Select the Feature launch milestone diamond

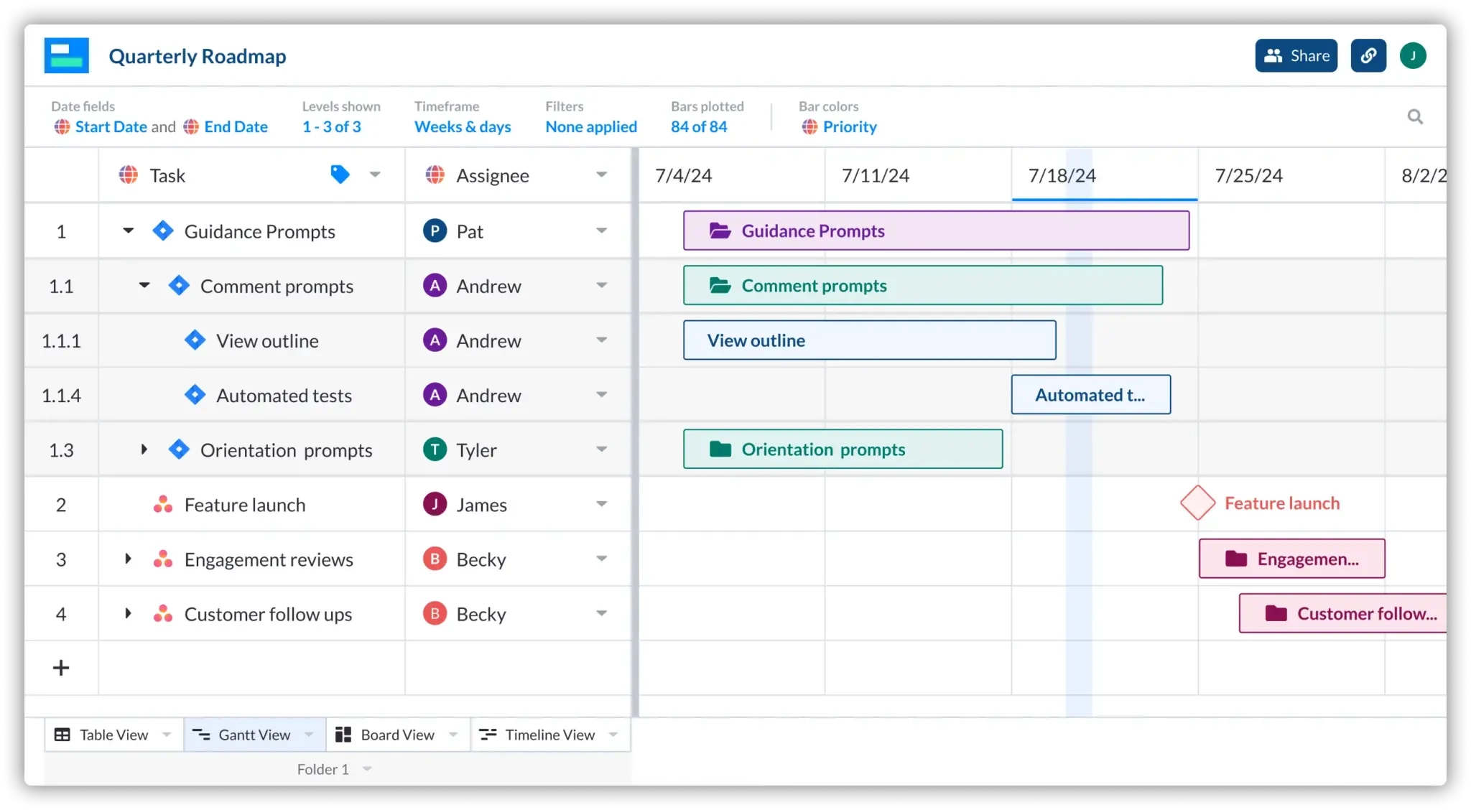tap(1197, 503)
